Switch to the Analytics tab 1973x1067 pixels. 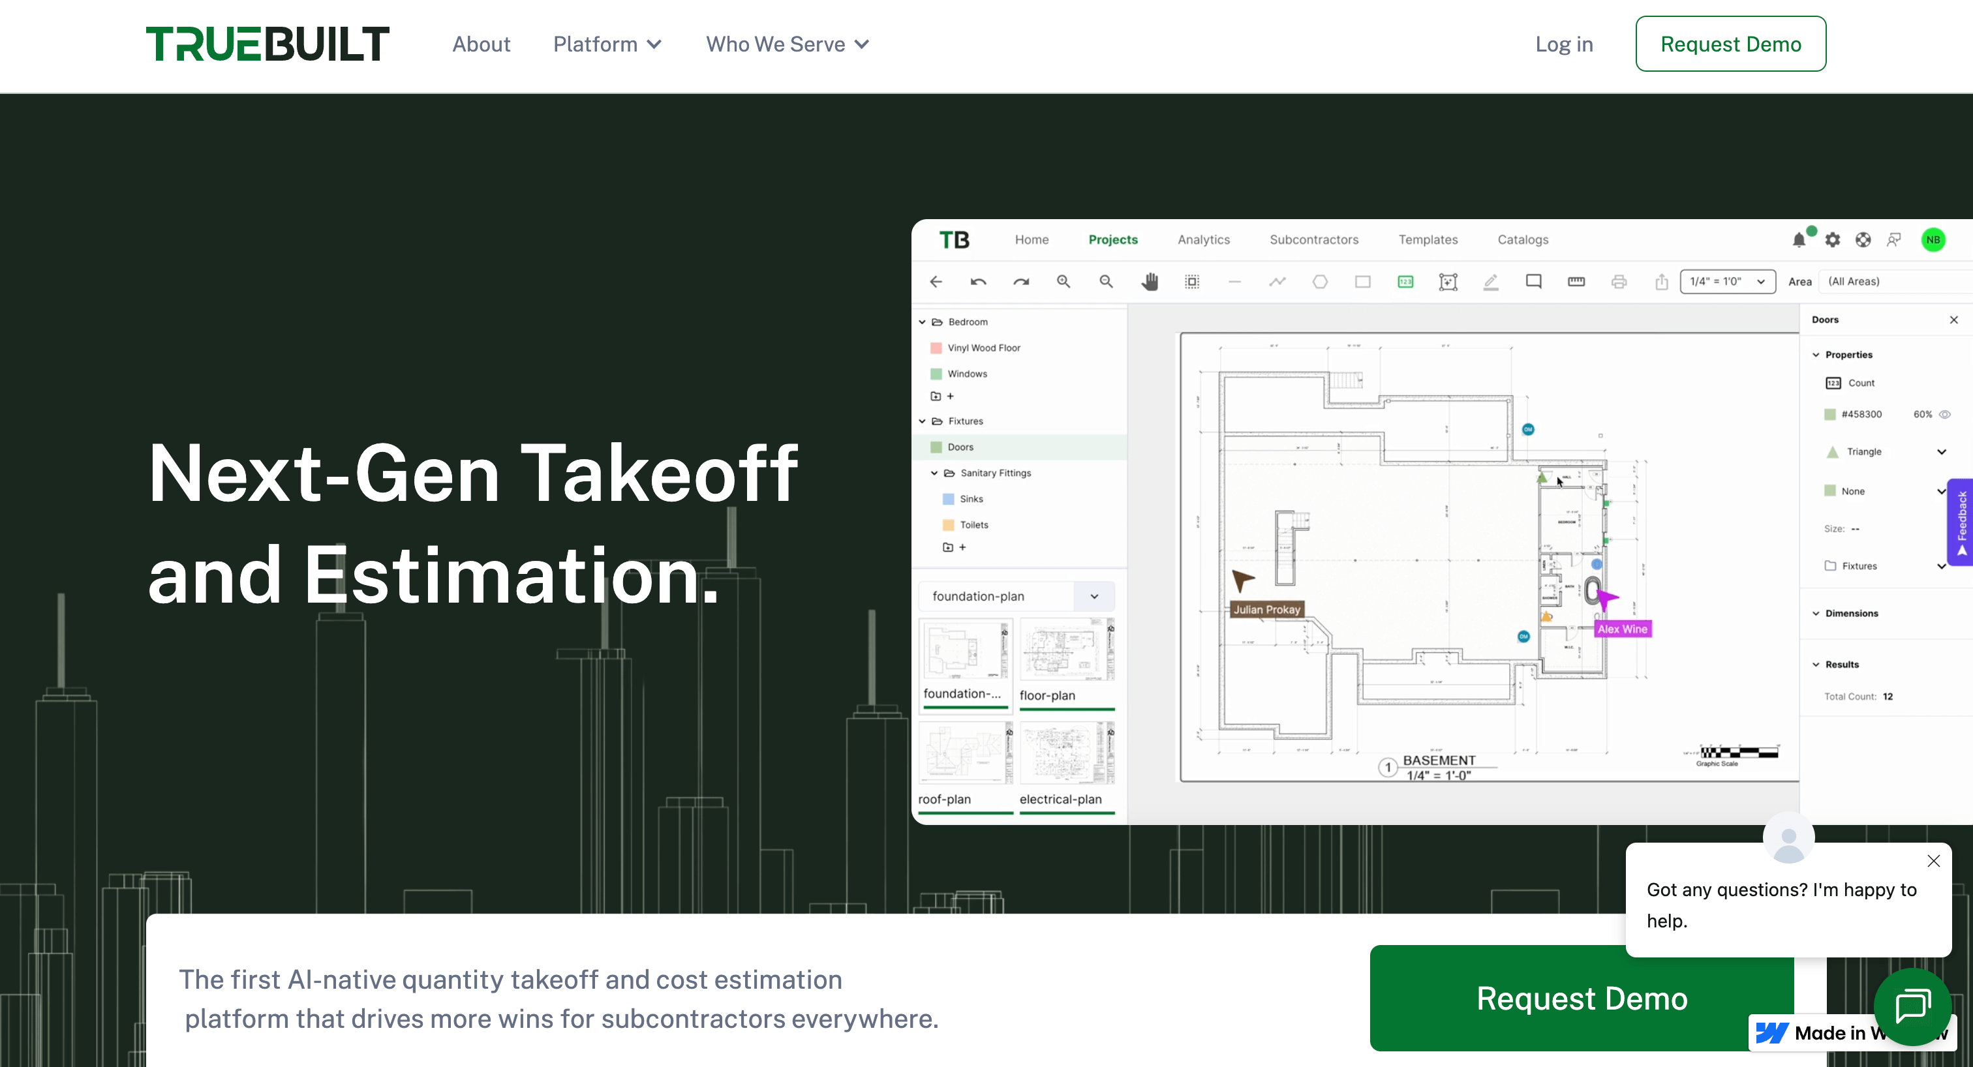point(1203,239)
